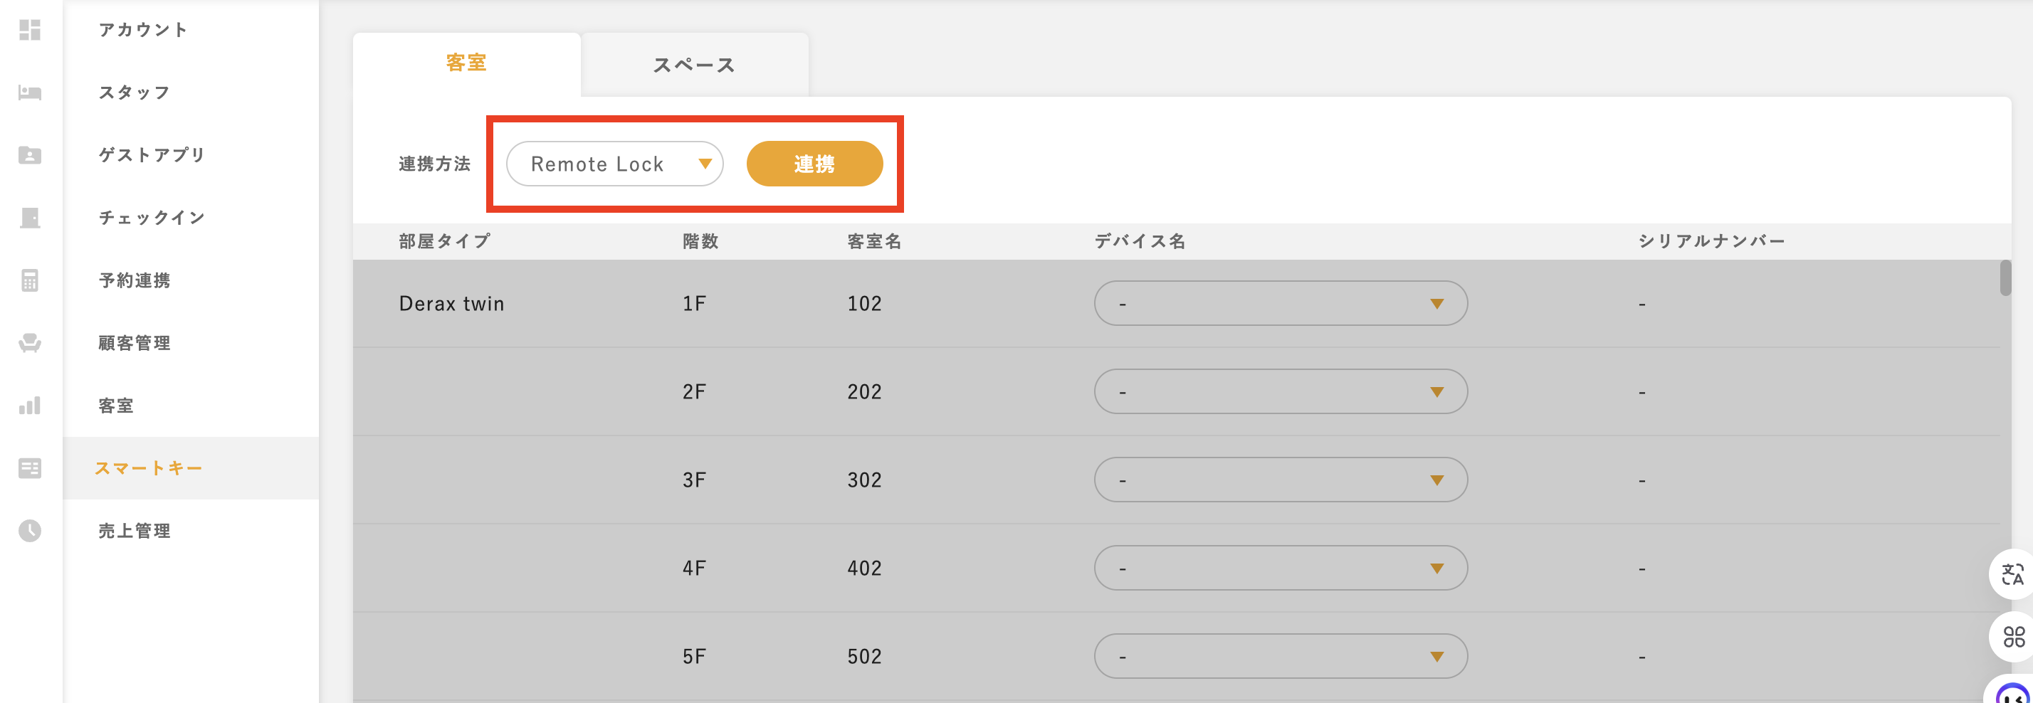
Task: Click the guest profile icon
Action: point(29,155)
